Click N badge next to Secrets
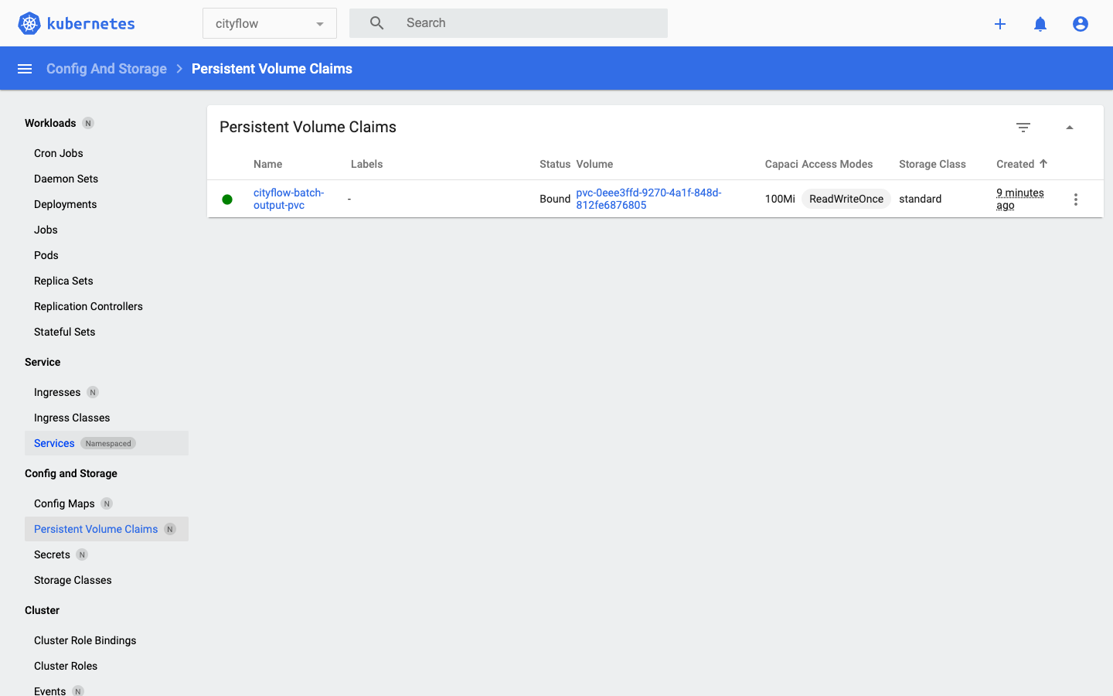Screen dimensions: 1113x696 [82, 554]
